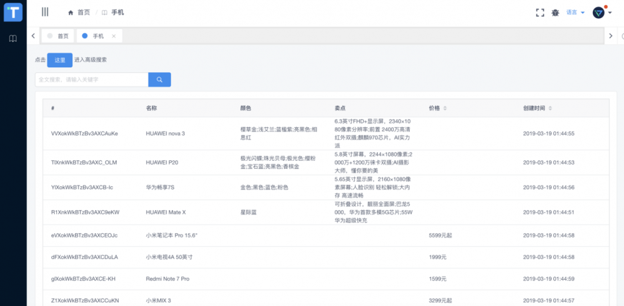624x306 pixels.
Task: Select ID TlXnkWkBTzBv3AXC_OLM cell
Action: coord(84,162)
